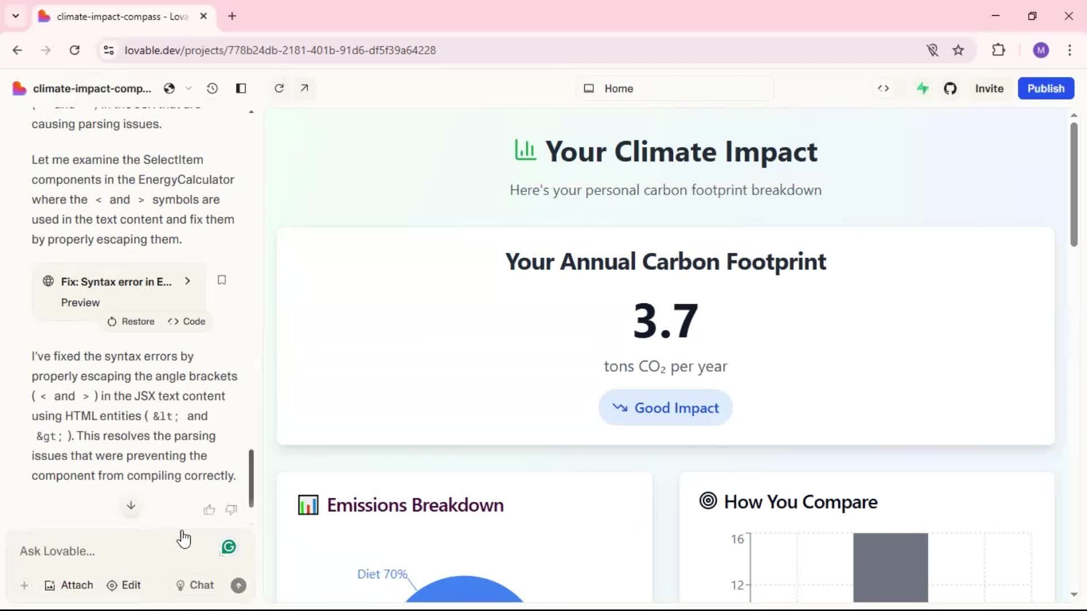
Task: Jump to bottom of chat arrow
Action: [131, 505]
